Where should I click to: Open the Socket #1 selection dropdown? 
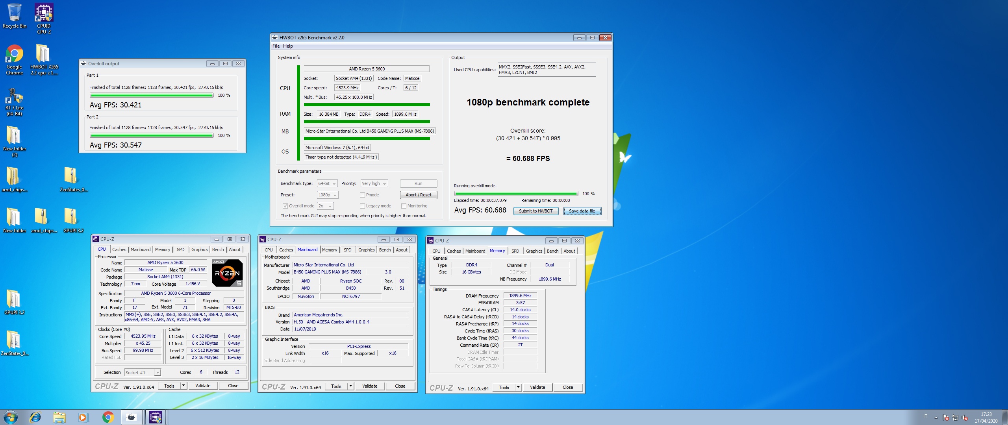(143, 372)
